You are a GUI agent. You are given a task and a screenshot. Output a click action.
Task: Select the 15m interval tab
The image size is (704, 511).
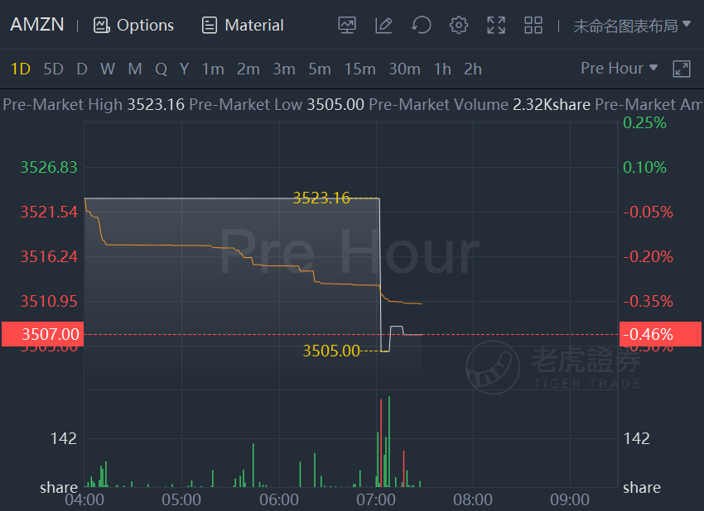(360, 69)
